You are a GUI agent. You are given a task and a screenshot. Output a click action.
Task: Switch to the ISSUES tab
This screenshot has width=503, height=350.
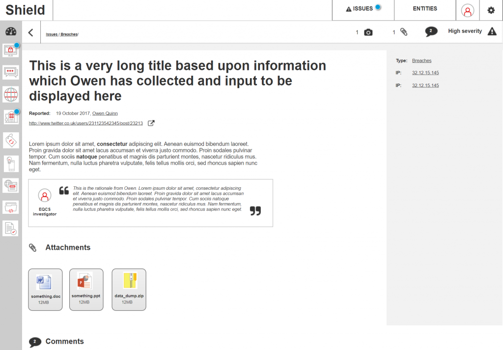[363, 9]
